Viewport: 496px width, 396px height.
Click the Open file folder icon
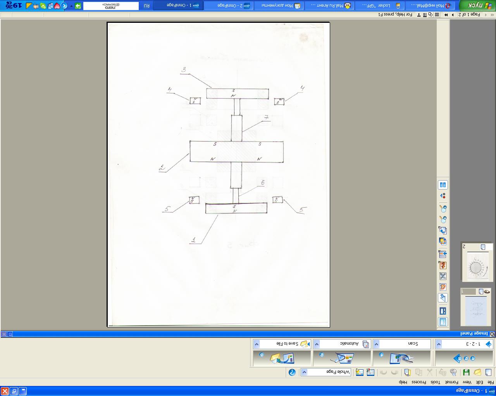477,372
